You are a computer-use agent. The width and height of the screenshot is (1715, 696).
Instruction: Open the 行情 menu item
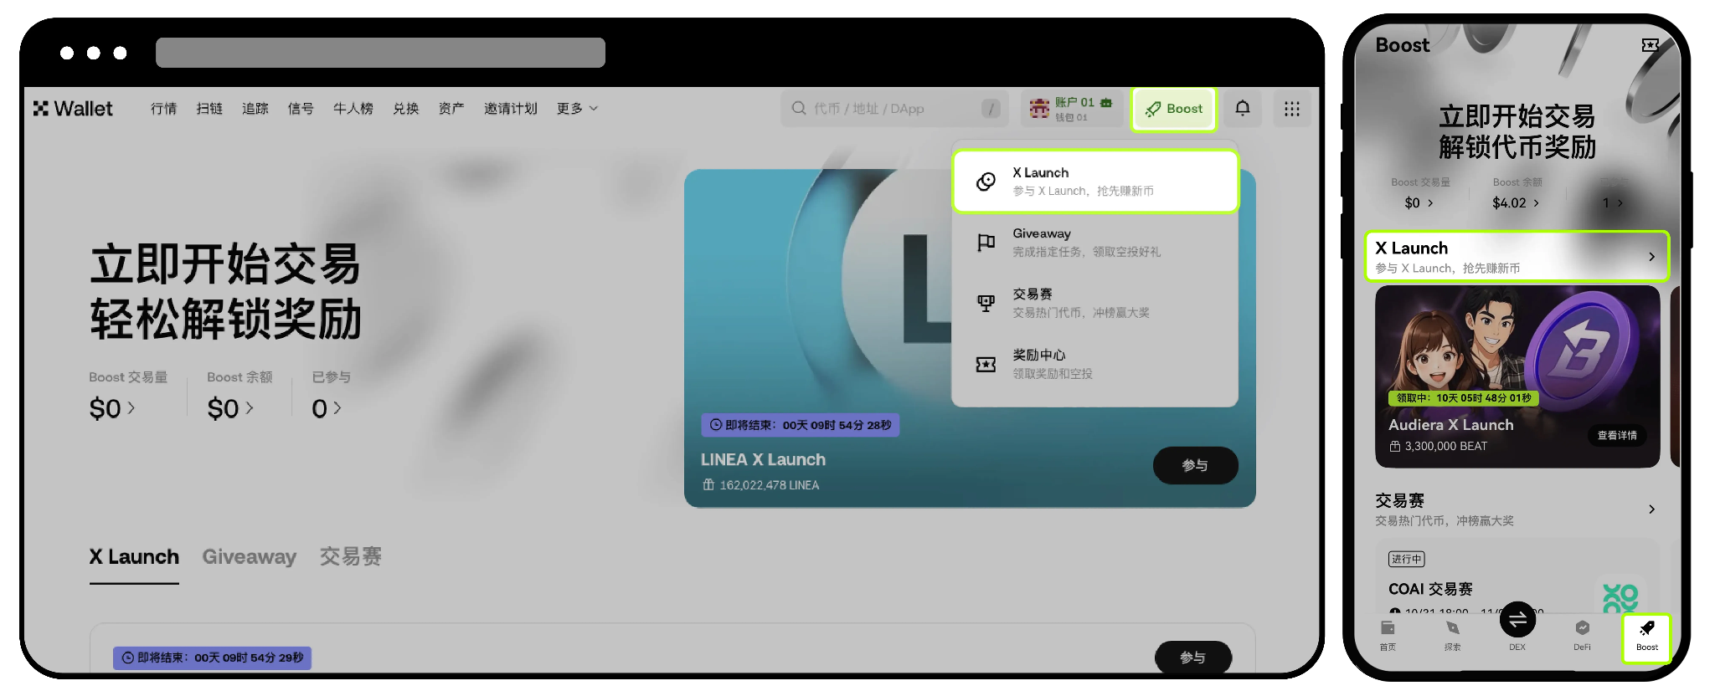[164, 109]
